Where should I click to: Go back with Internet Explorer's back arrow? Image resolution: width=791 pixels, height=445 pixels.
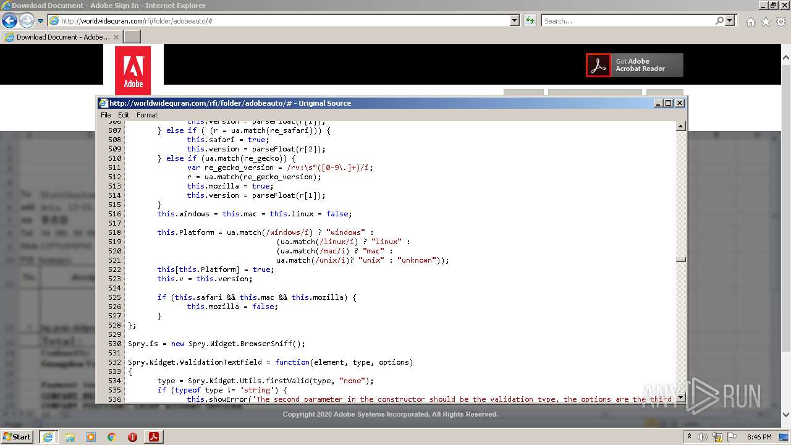coord(9,20)
